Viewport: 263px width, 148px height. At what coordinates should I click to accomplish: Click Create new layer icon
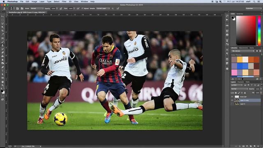click(x=254, y=146)
